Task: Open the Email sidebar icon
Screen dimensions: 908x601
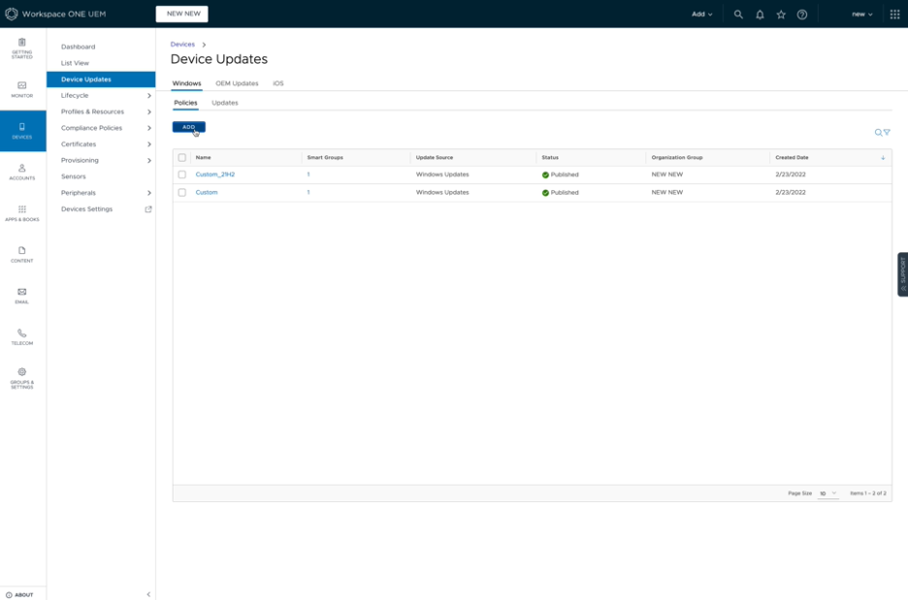Action: click(x=22, y=295)
